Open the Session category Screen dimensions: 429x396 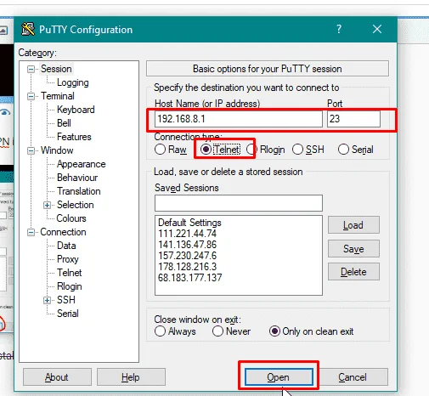[x=56, y=69]
